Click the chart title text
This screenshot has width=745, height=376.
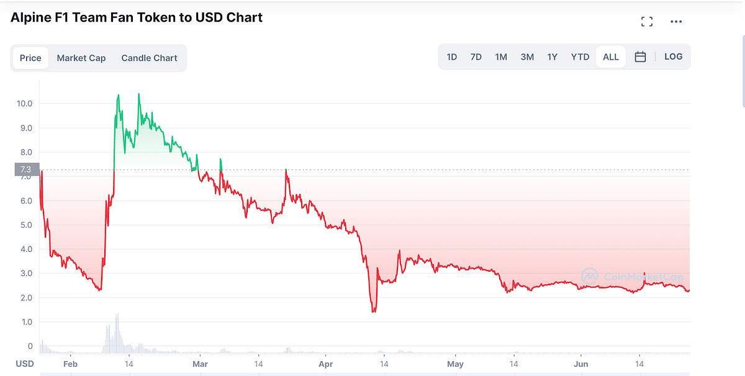tap(137, 17)
